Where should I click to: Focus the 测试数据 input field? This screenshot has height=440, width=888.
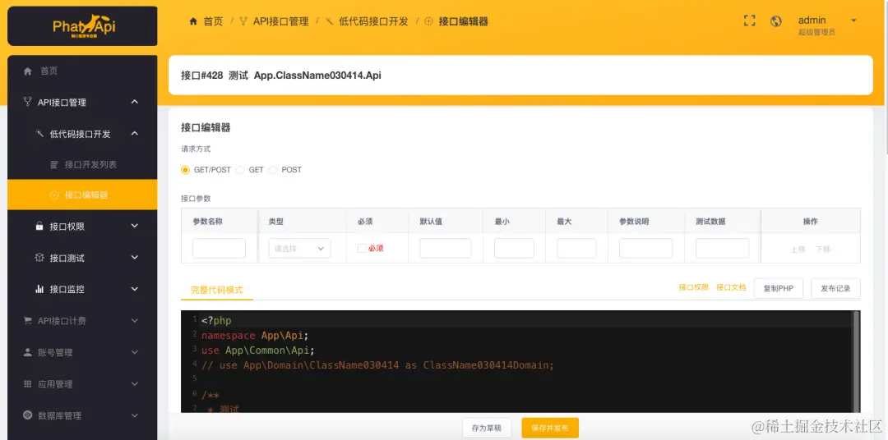pyautogui.click(x=722, y=248)
